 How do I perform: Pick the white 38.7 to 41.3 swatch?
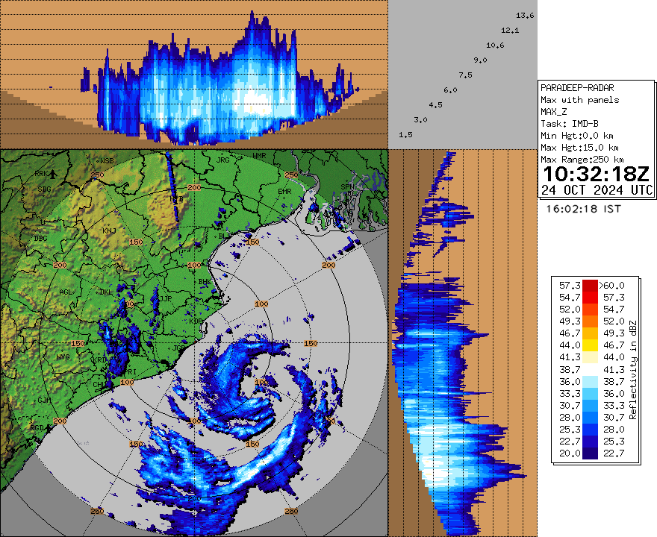tap(590, 370)
